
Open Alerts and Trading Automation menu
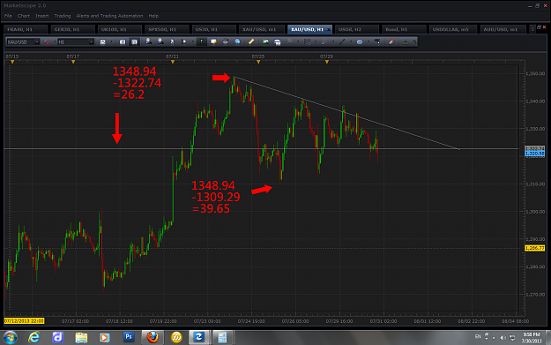click(x=109, y=16)
